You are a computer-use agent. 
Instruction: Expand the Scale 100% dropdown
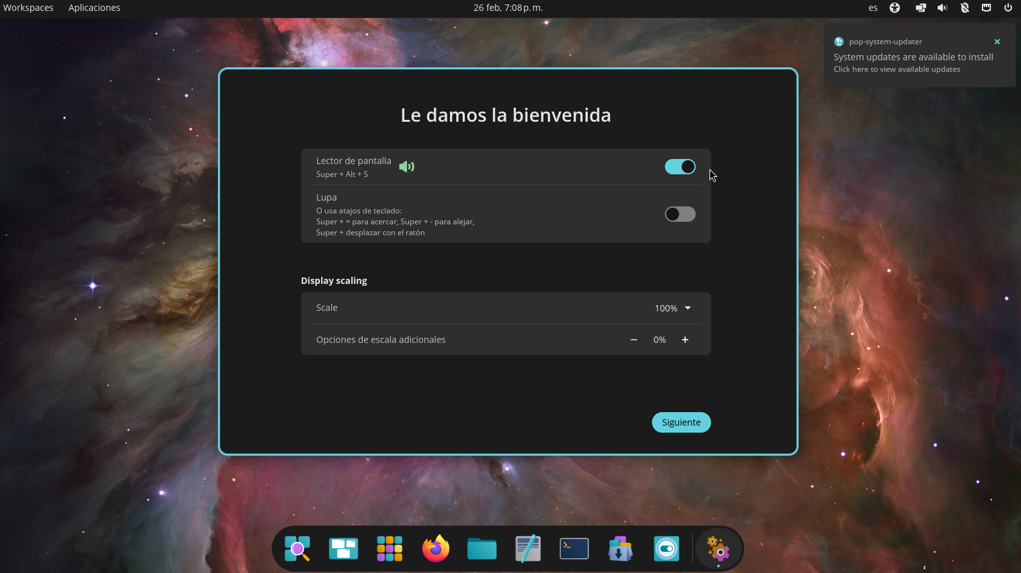pyautogui.click(x=673, y=308)
